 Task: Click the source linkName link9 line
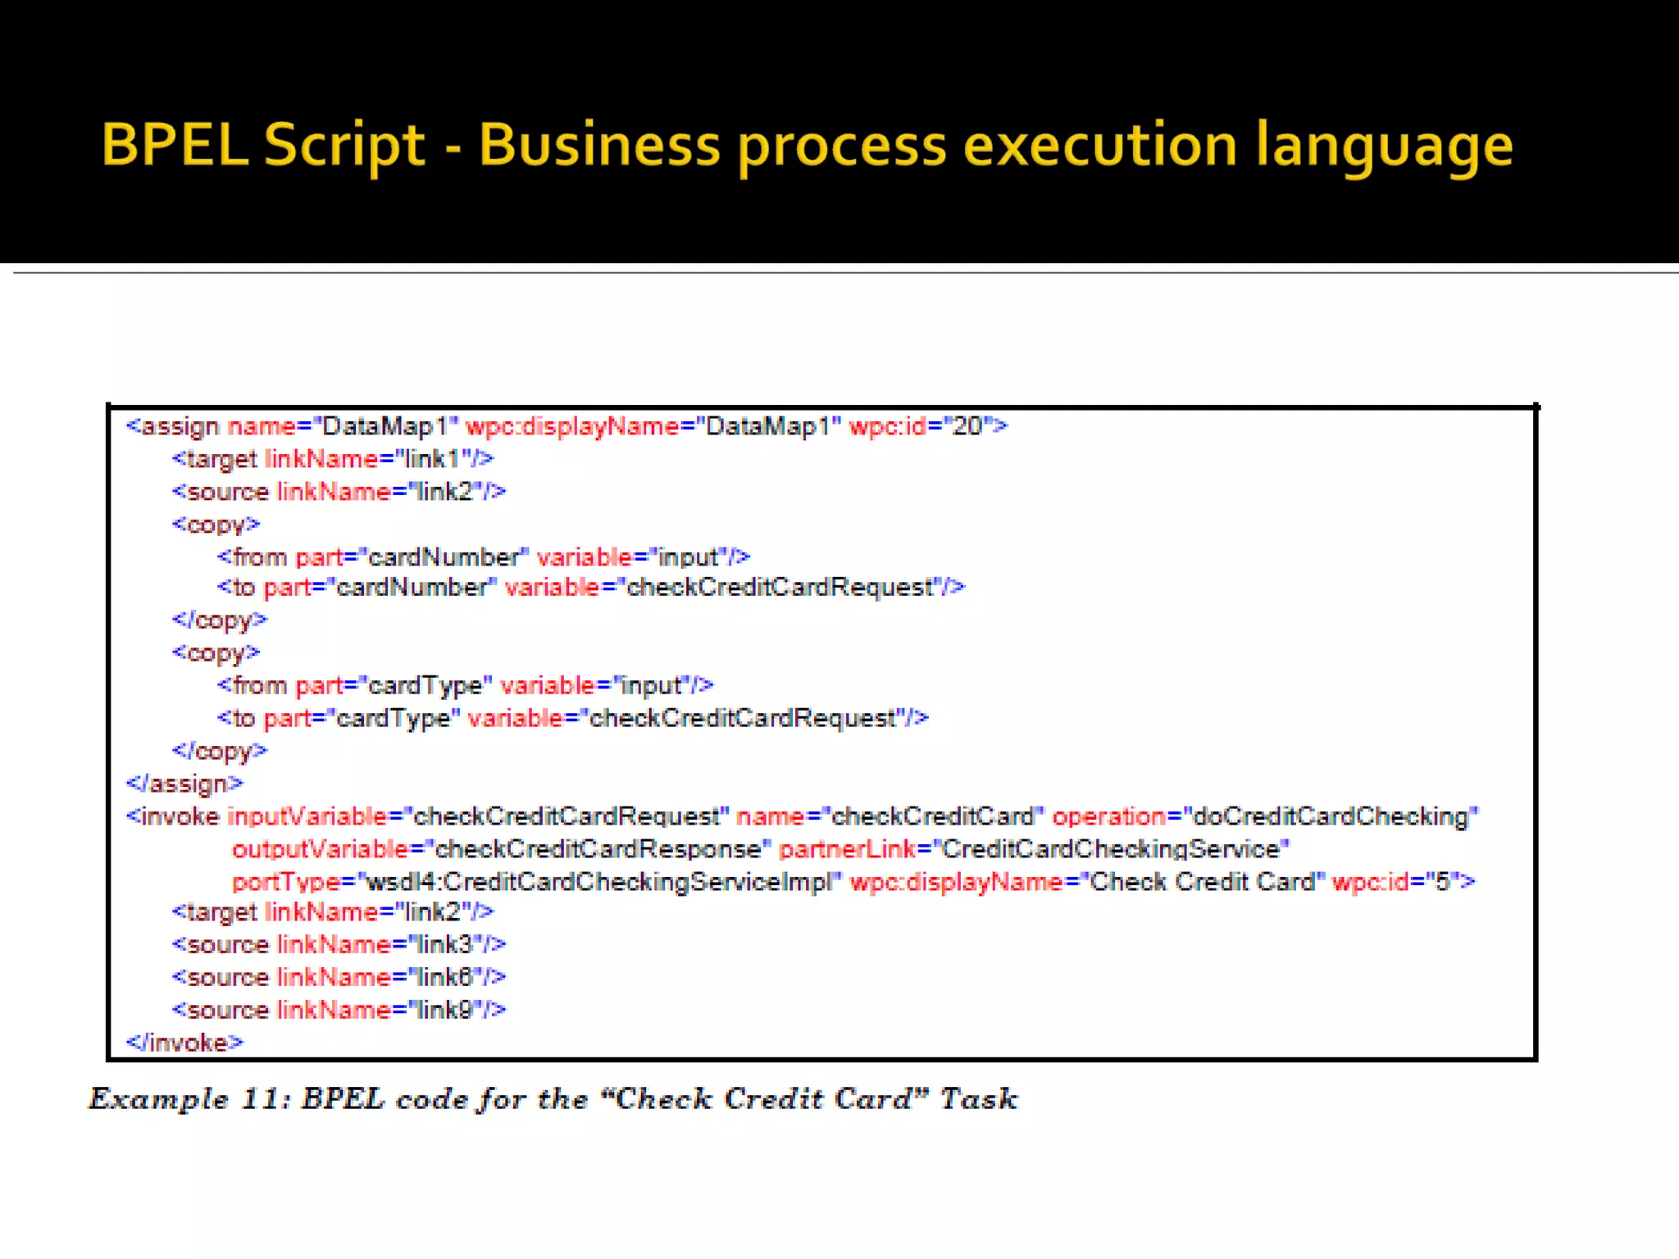pyautogui.click(x=339, y=1010)
